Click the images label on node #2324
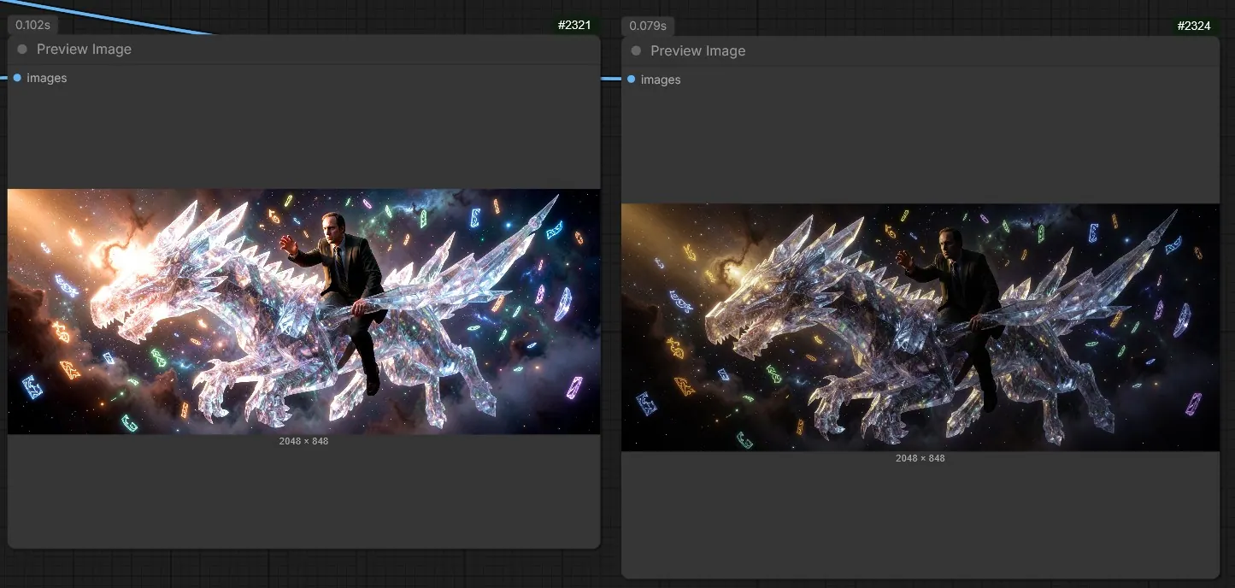 (x=661, y=79)
